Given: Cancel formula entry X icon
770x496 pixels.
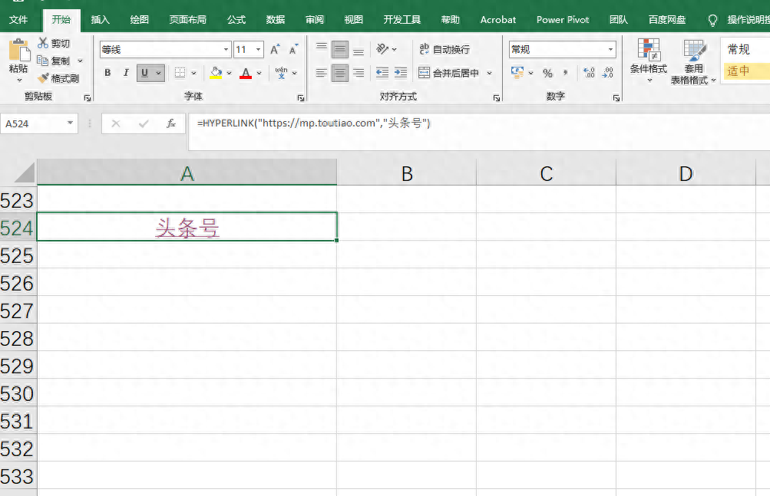Looking at the screenshot, I should tap(116, 123).
